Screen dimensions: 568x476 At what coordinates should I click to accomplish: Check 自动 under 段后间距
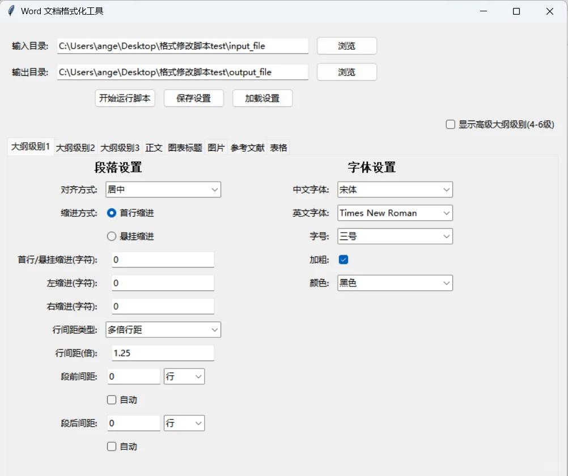[112, 446]
